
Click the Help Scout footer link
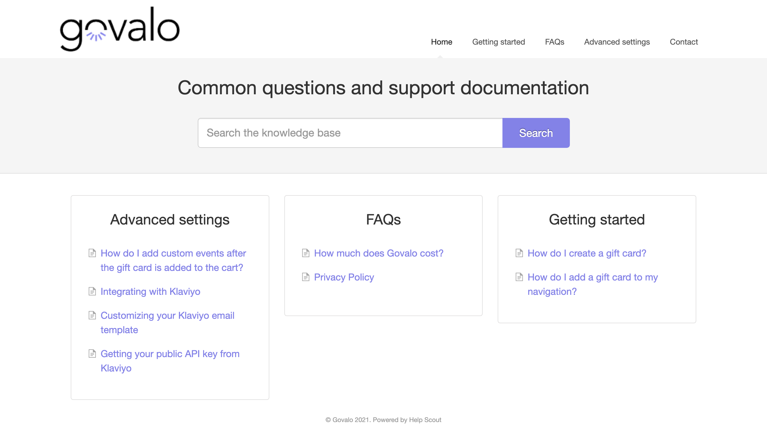(x=425, y=420)
